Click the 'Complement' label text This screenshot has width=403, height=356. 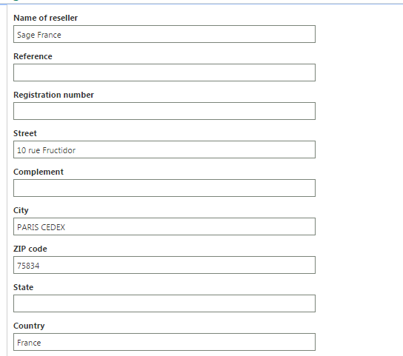pyautogui.click(x=39, y=172)
